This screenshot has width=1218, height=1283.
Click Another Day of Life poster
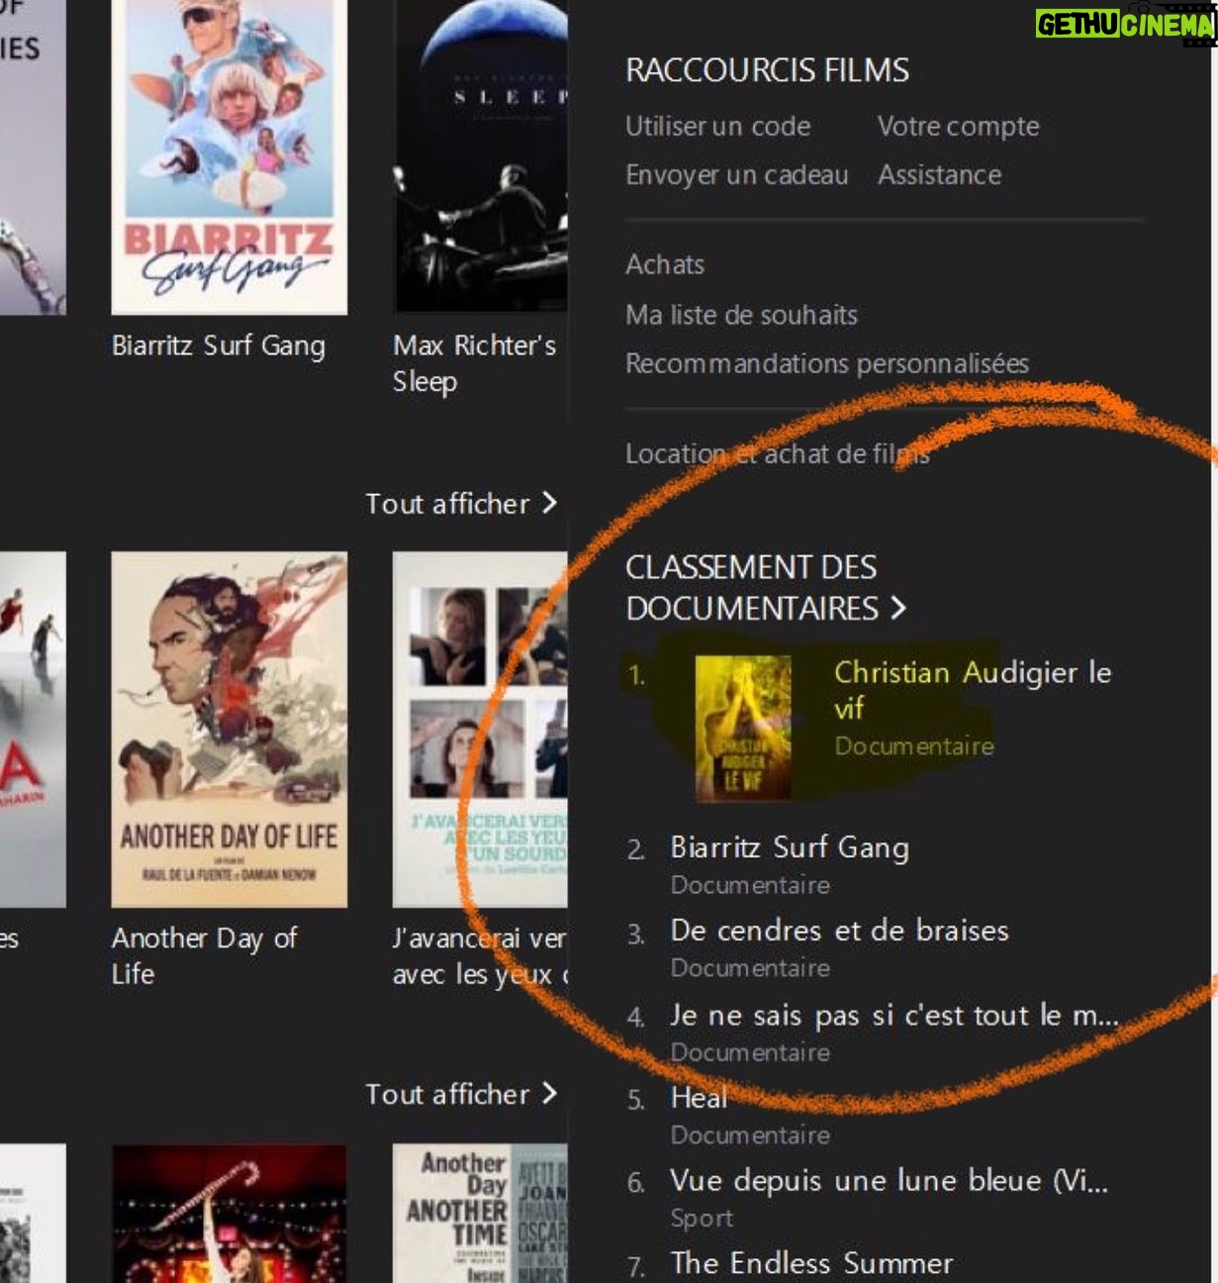(x=230, y=730)
